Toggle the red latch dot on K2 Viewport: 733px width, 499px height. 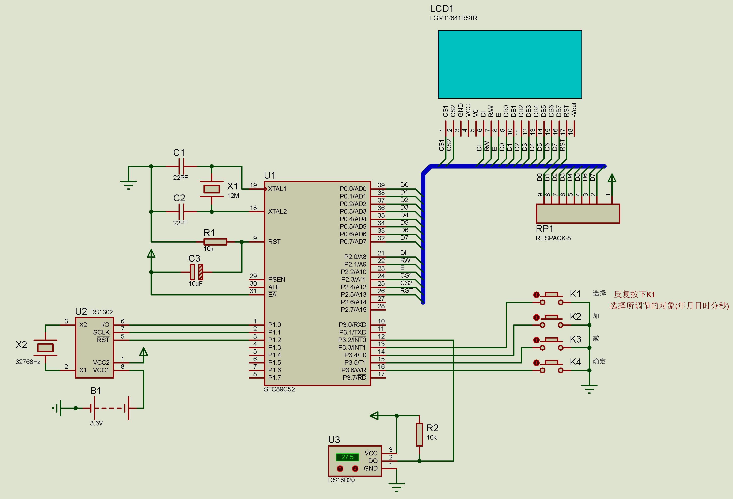536,317
